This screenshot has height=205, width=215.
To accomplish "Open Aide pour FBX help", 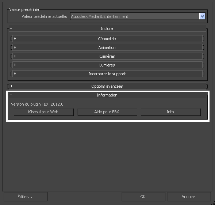I will point(107,112).
